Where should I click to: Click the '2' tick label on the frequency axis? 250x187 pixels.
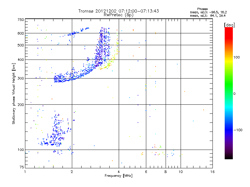(x=72, y=172)
